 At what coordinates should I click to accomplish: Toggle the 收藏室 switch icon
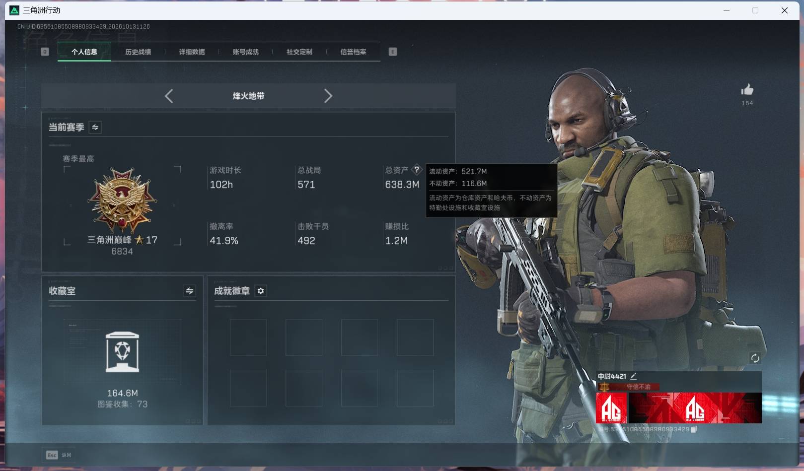189,291
